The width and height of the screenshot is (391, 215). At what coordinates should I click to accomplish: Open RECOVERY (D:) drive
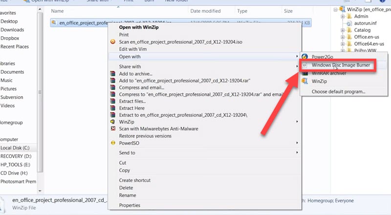pos(16,156)
